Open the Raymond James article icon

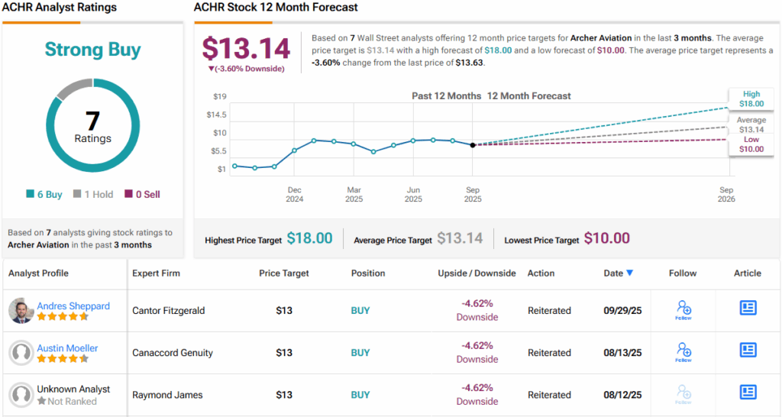pyautogui.click(x=748, y=392)
